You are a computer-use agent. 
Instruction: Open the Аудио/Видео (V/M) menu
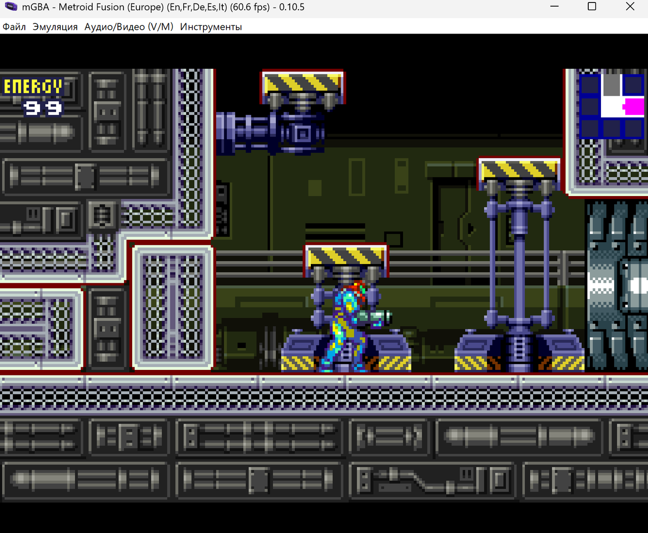pos(129,27)
